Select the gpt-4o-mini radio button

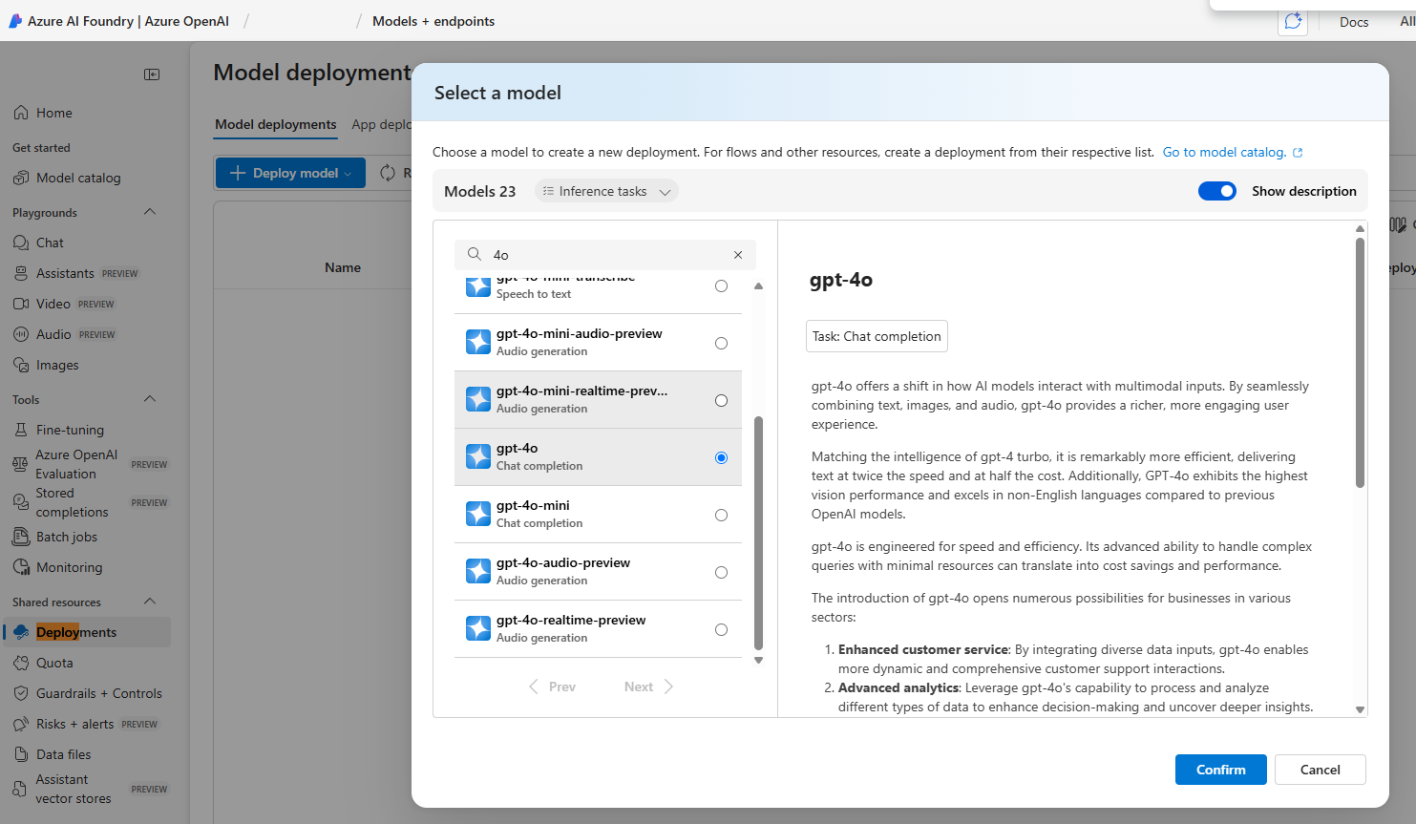click(x=721, y=515)
